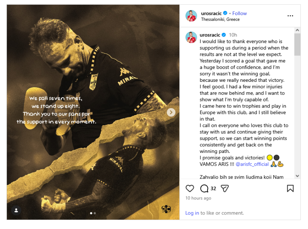The image size is (308, 229).
Task: Like the post with the heart icon
Action: pyautogui.click(x=189, y=188)
